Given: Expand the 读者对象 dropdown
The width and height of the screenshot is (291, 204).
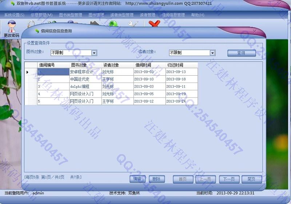Looking at the screenshot, I should [212, 53].
